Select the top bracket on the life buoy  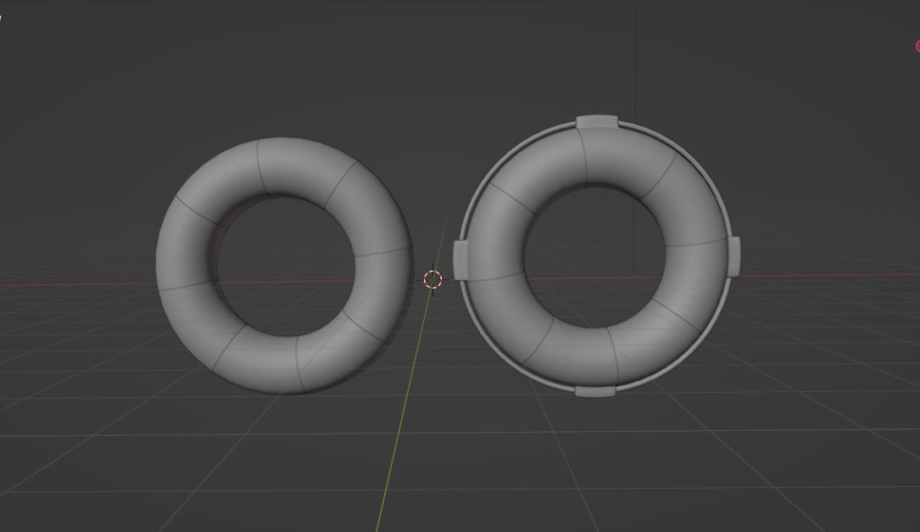point(597,122)
